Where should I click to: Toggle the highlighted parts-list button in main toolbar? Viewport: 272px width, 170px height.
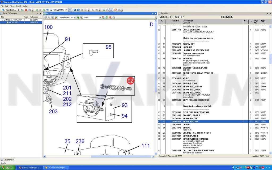click(x=111, y=10)
